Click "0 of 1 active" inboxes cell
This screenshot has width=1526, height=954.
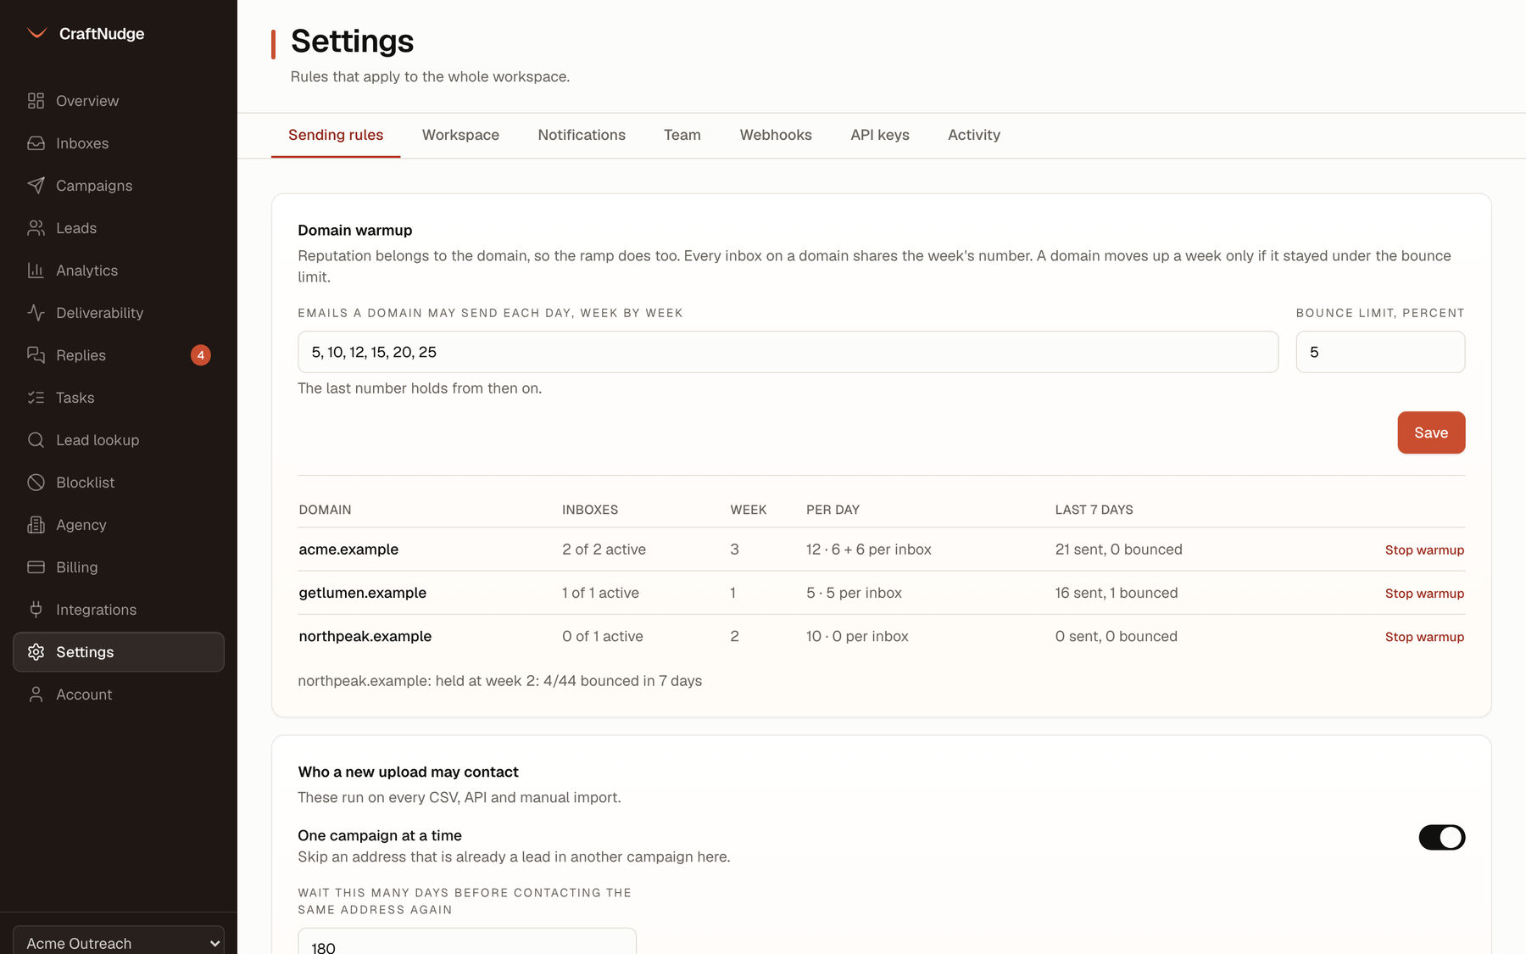pyautogui.click(x=602, y=636)
